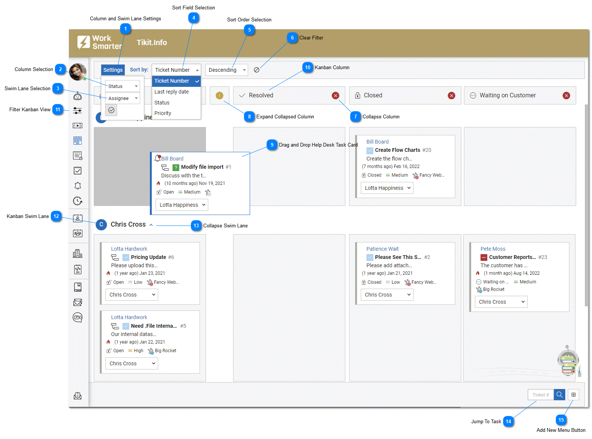Viewport: 592px width, 439px height.
Task: Open the video chat bubble icon in sidebar
Action: click(x=78, y=318)
